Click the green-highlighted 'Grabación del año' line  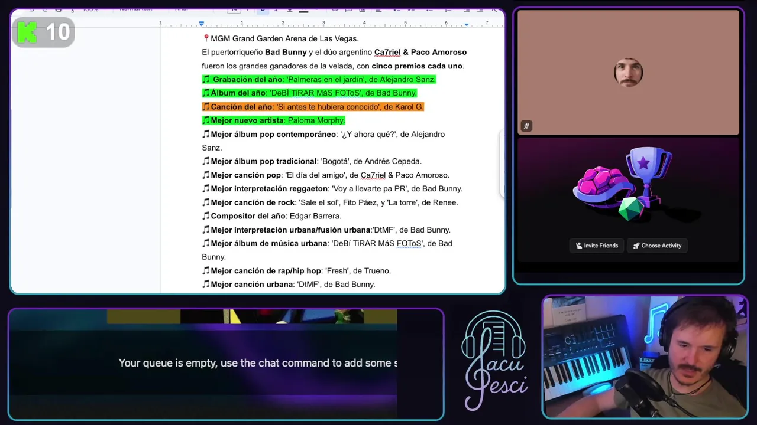click(319, 79)
